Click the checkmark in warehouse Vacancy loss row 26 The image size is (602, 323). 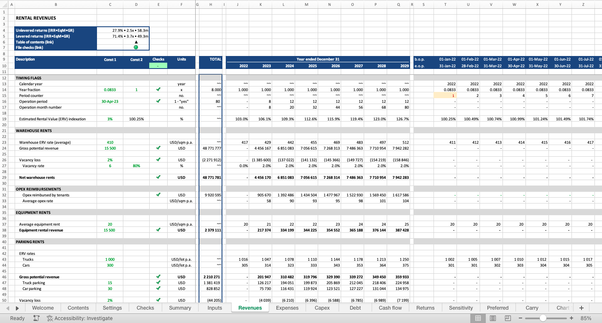[x=158, y=160]
